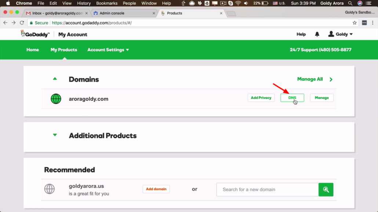The width and height of the screenshot is (378, 212).
Task: Open the Siri icon in the menu bar
Action: [360, 3]
